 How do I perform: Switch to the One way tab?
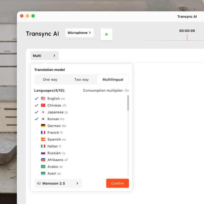click(50, 80)
